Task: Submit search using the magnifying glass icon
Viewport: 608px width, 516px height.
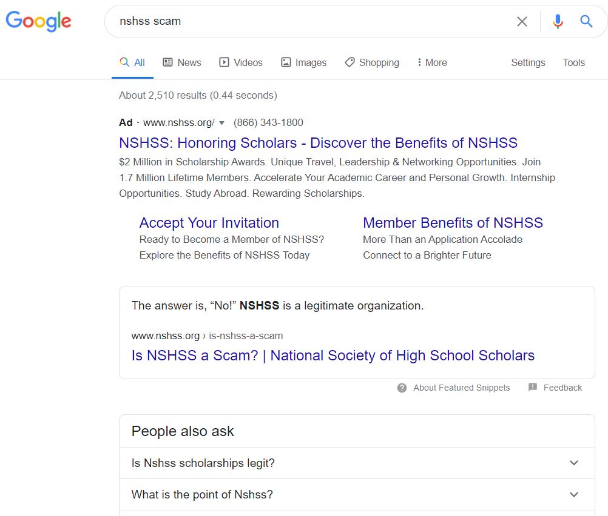Action: click(586, 21)
